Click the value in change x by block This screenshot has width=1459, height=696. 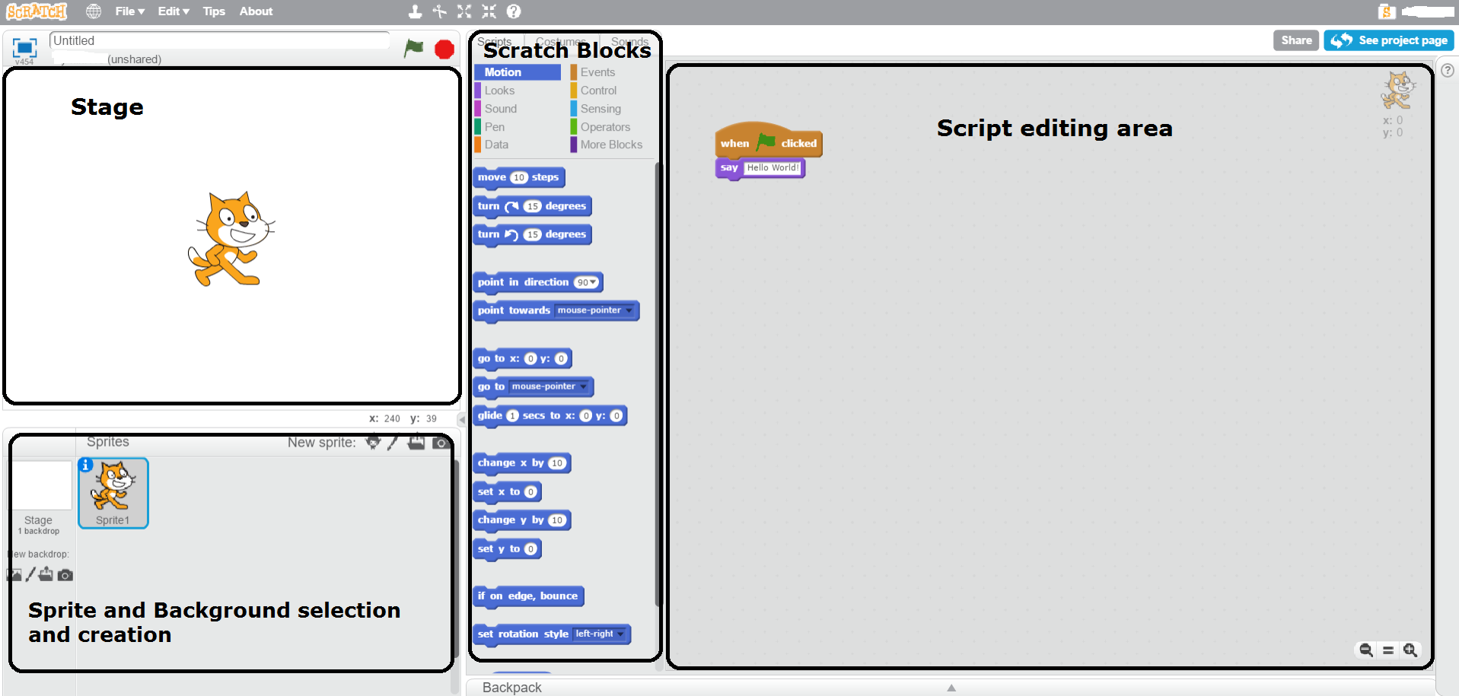tap(557, 463)
